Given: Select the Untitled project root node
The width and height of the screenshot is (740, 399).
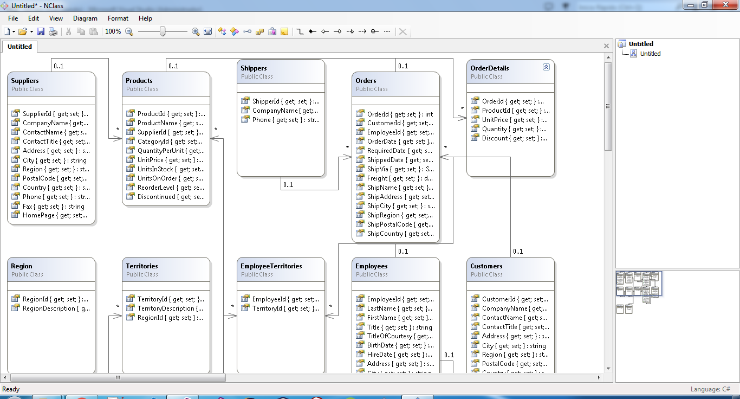Looking at the screenshot, I should point(641,44).
